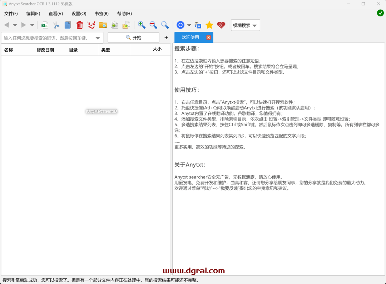The width and height of the screenshot is (386, 284).
Task: Click the translate icon
Action: coord(198,25)
